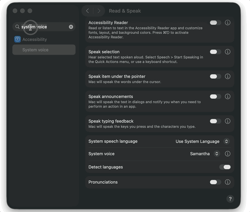Open Speak selection info button
This screenshot has height=212, width=250.
coord(228,52)
